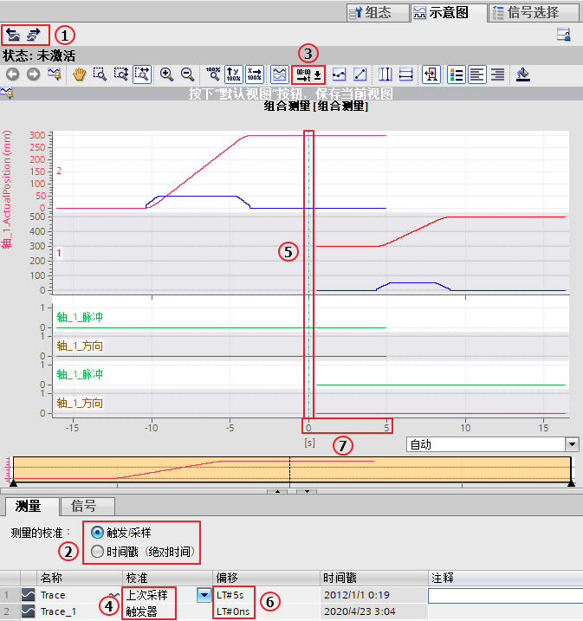Select the vertical zoom selection tool
Viewport: 583px width, 621px height.
pyautogui.click(x=120, y=74)
